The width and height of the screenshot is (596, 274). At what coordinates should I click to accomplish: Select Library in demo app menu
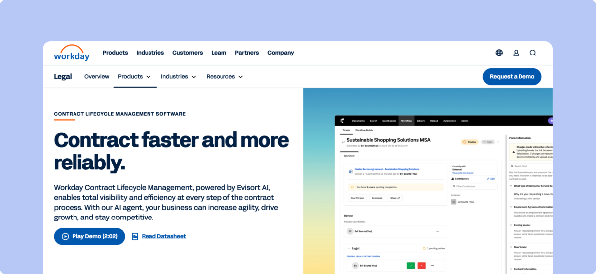pyautogui.click(x=421, y=121)
